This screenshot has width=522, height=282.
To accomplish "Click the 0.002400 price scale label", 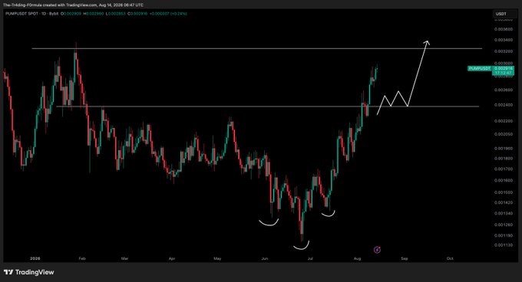I will (504, 105).
